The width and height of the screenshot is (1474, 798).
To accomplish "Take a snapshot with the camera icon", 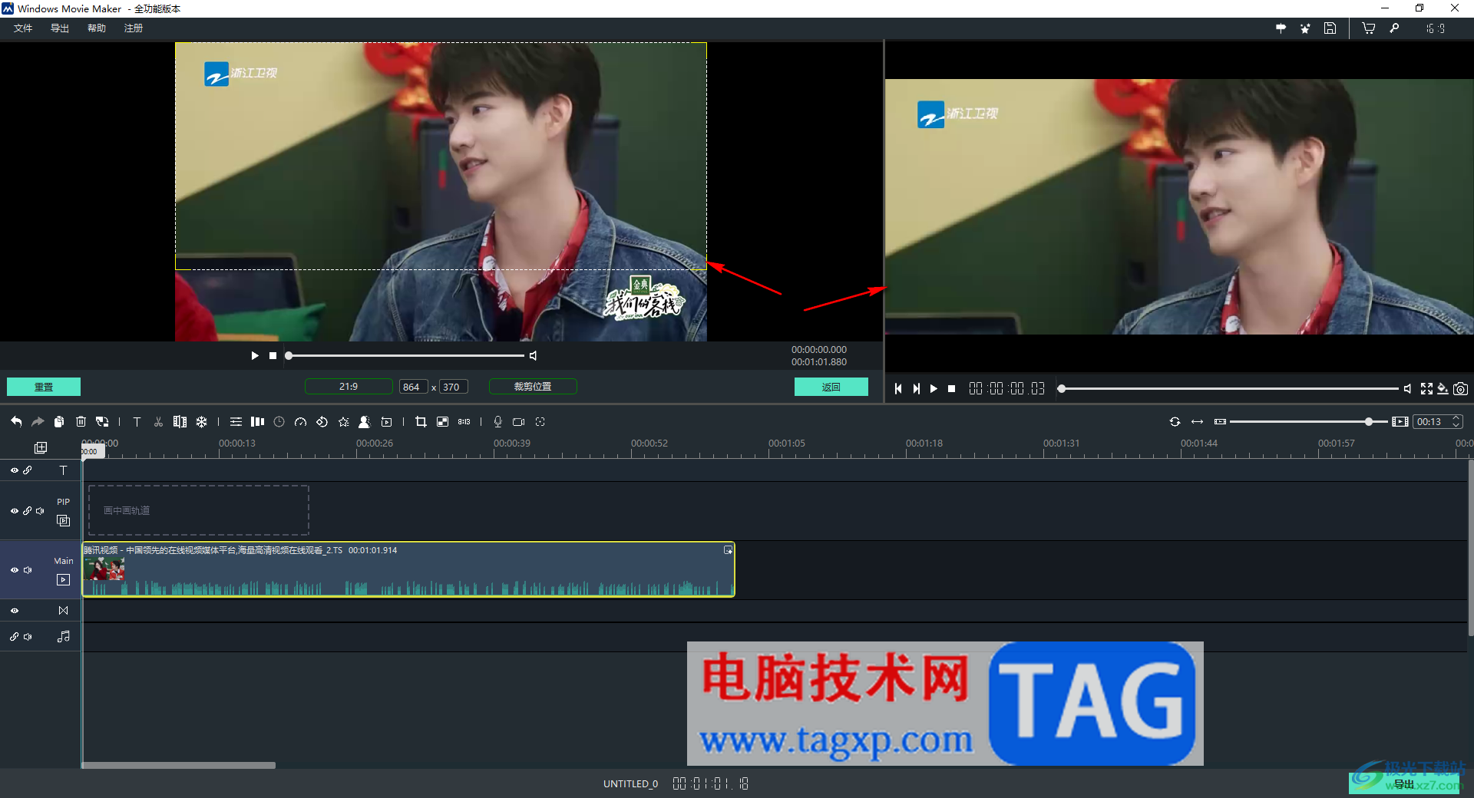I will tap(1460, 389).
